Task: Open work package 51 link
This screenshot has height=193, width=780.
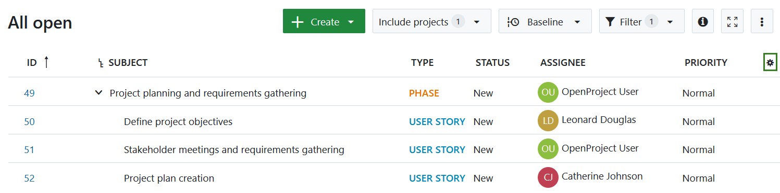Action: point(29,150)
